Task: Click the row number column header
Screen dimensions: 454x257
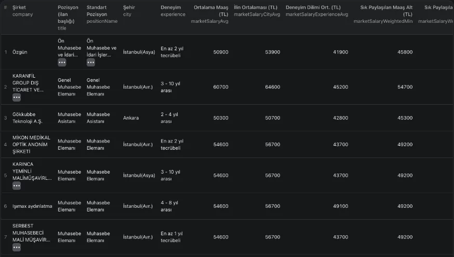Action: point(6,7)
